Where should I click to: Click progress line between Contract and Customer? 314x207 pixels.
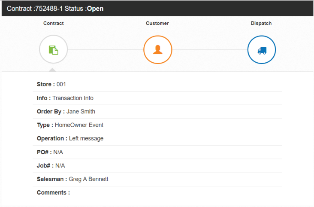(105, 50)
